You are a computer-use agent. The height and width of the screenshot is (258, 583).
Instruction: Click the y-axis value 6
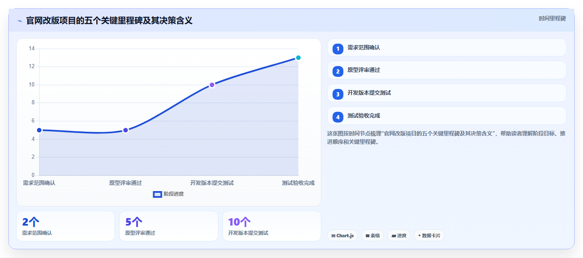coord(33,121)
